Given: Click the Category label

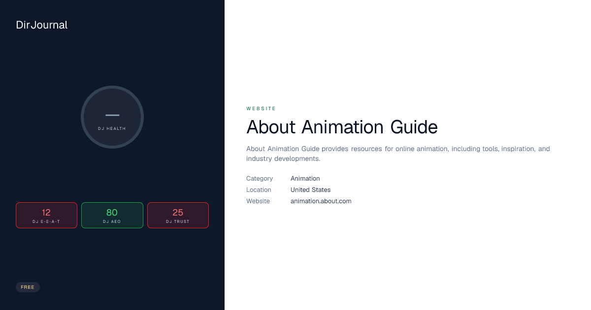Looking at the screenshot, I should tap(260, 179).
